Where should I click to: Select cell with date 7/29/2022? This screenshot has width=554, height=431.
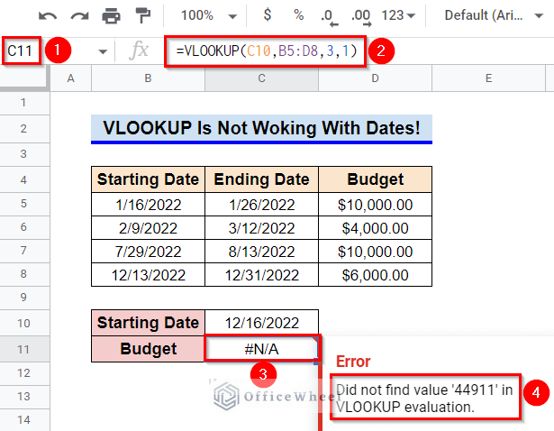(148, 252)
